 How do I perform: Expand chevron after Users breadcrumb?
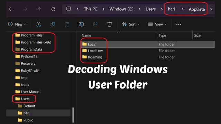(162, 9)
